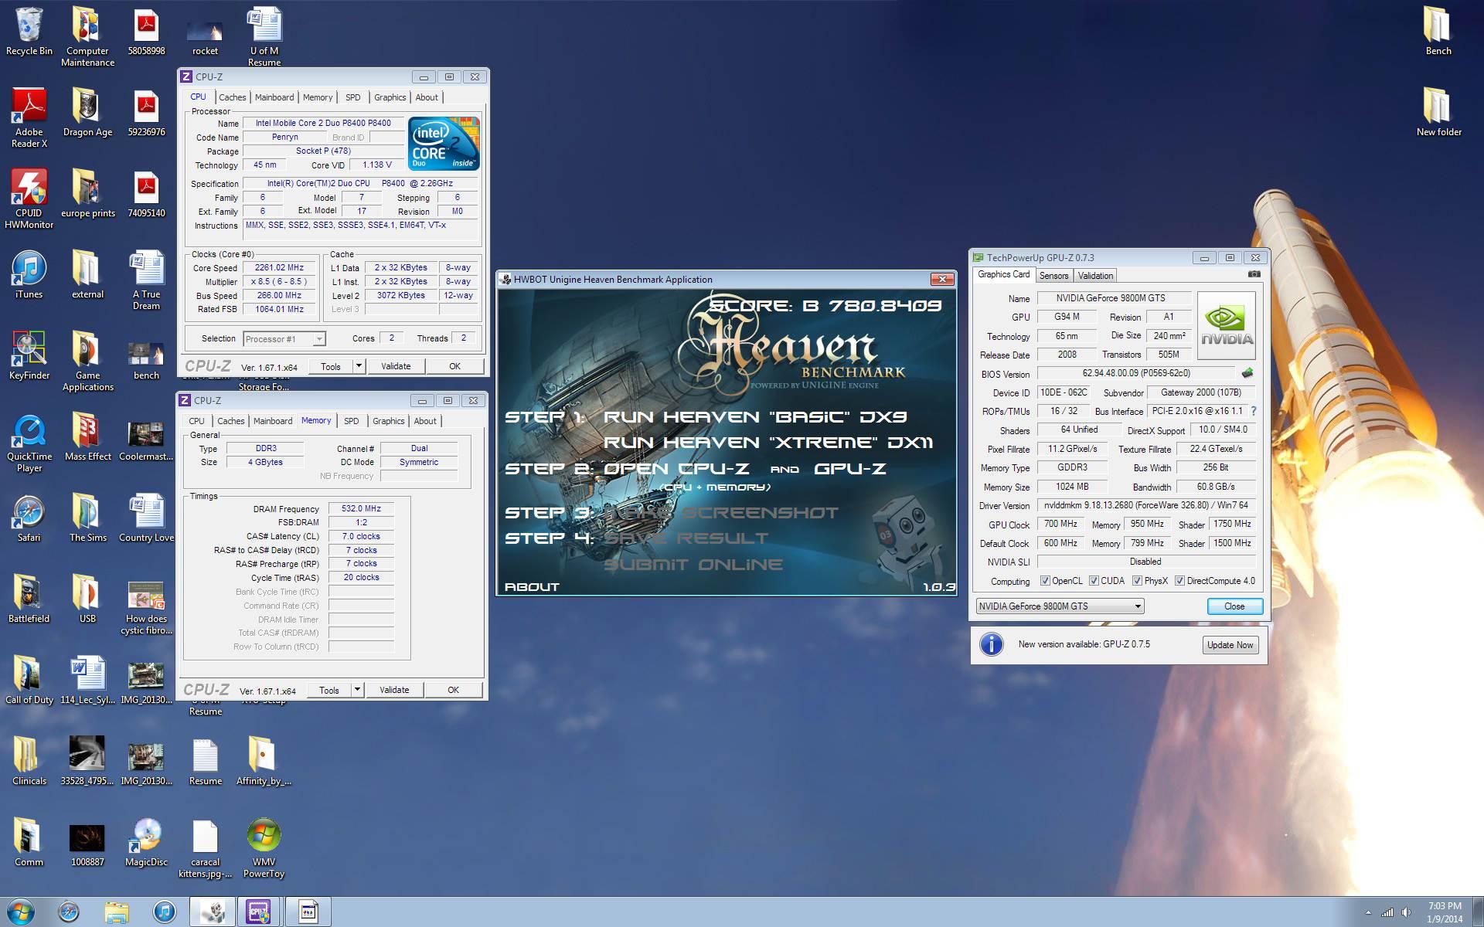Click the Update Now button
This screenshot has width=1484, height=927.
click(x=1230, y=645)
